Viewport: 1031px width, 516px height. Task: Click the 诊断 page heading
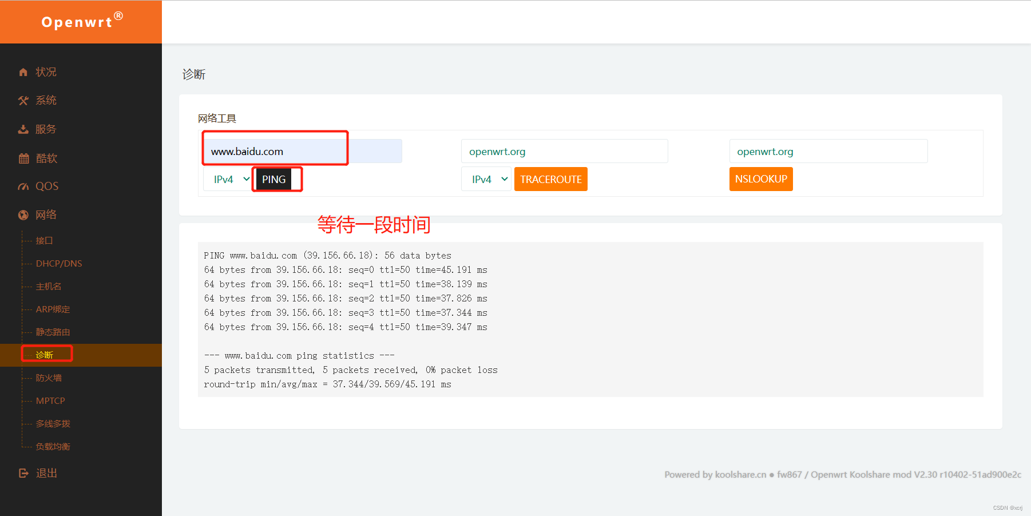tap(194, 74)
